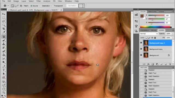The width and height of the screenshot is (175, 98).
Task: Select the Rectangular Marquee tool
Action: (4, 18)
